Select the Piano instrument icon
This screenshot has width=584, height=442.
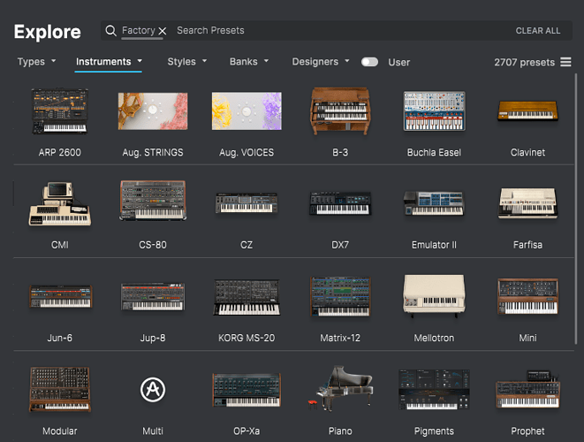click(x=340, y=388)
